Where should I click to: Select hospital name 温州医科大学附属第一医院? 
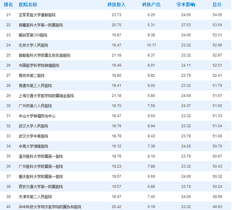coord(41,156)
